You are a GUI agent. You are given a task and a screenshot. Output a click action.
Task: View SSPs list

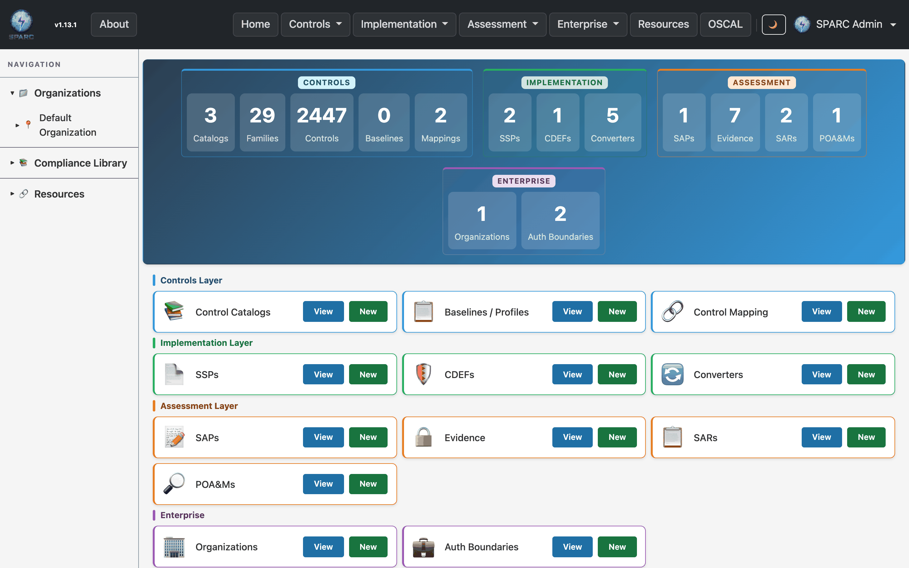323,374
